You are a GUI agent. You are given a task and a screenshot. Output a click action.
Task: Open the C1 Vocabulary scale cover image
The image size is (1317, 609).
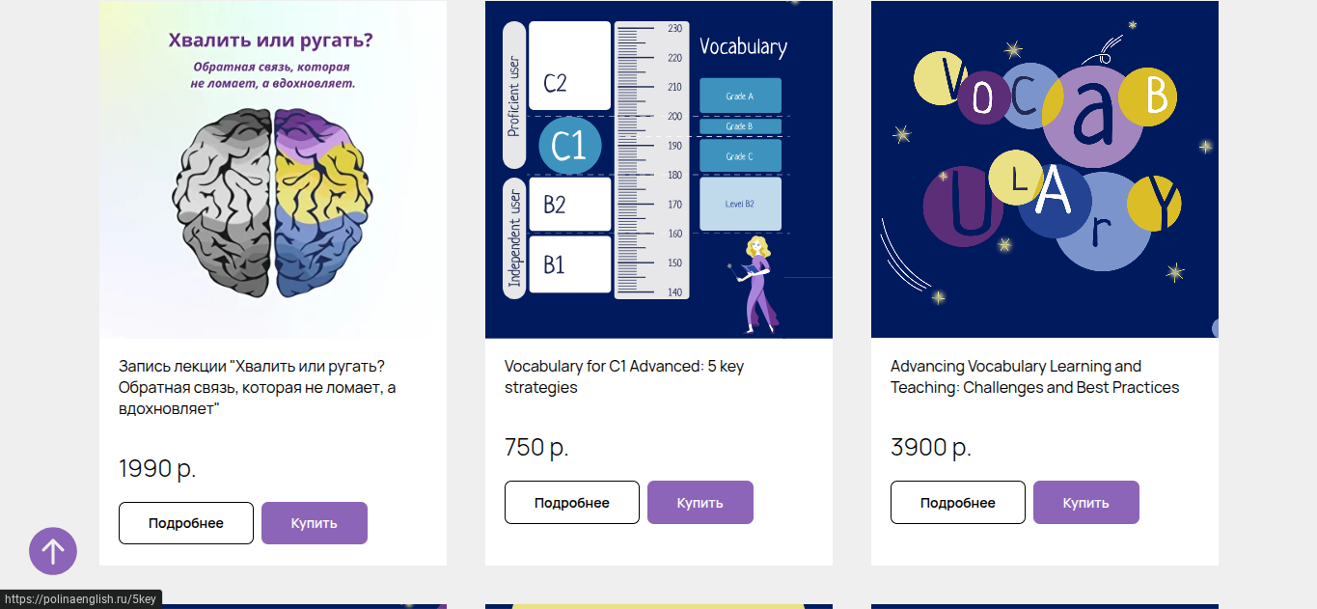click(659, 170)
